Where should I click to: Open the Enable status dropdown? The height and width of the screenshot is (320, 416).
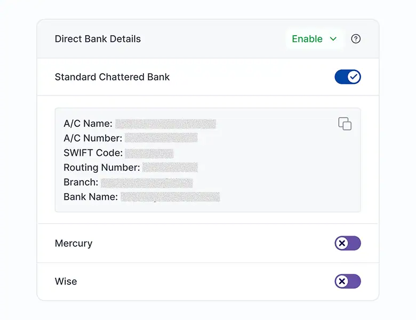point(314,39)
